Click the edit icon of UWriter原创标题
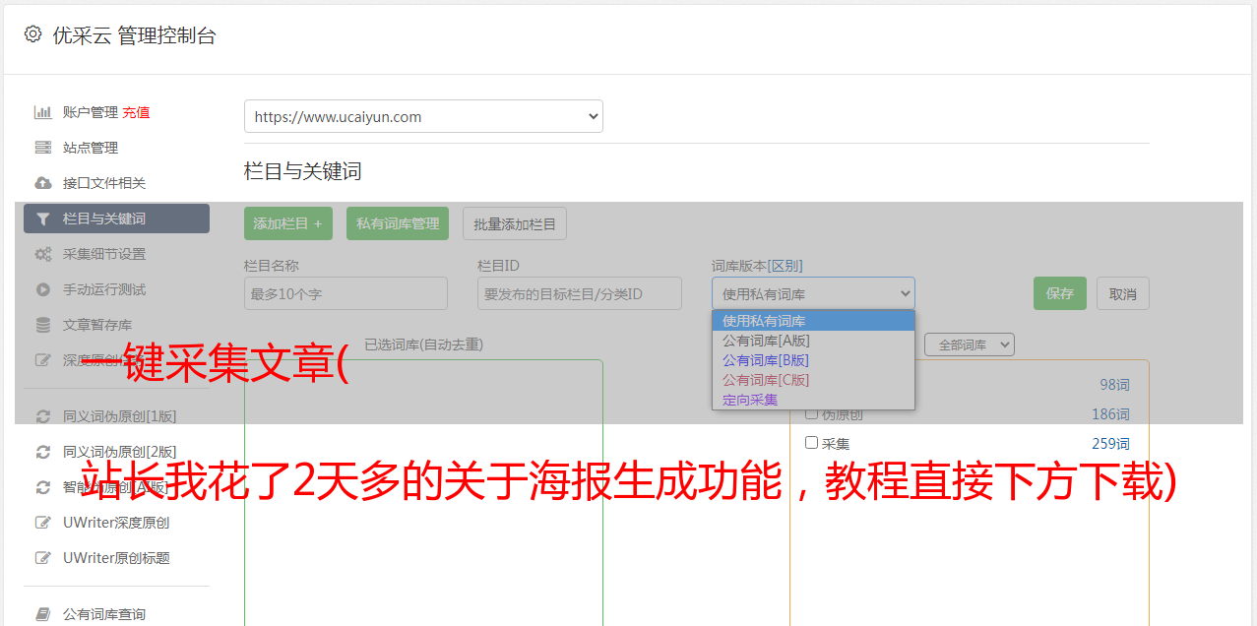Viewport: 1257px width, 626px height. 42,558
